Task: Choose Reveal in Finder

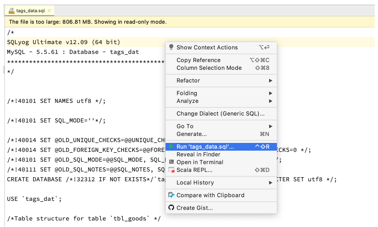Action: 221,154
